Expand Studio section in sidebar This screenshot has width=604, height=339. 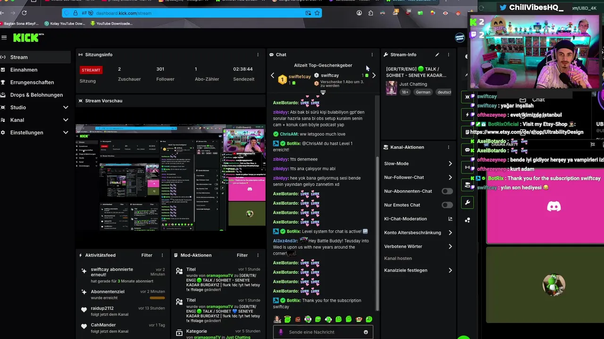pos(66,107)
